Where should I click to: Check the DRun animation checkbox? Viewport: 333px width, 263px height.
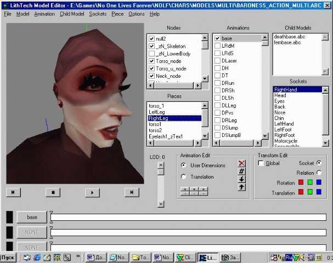217,83
